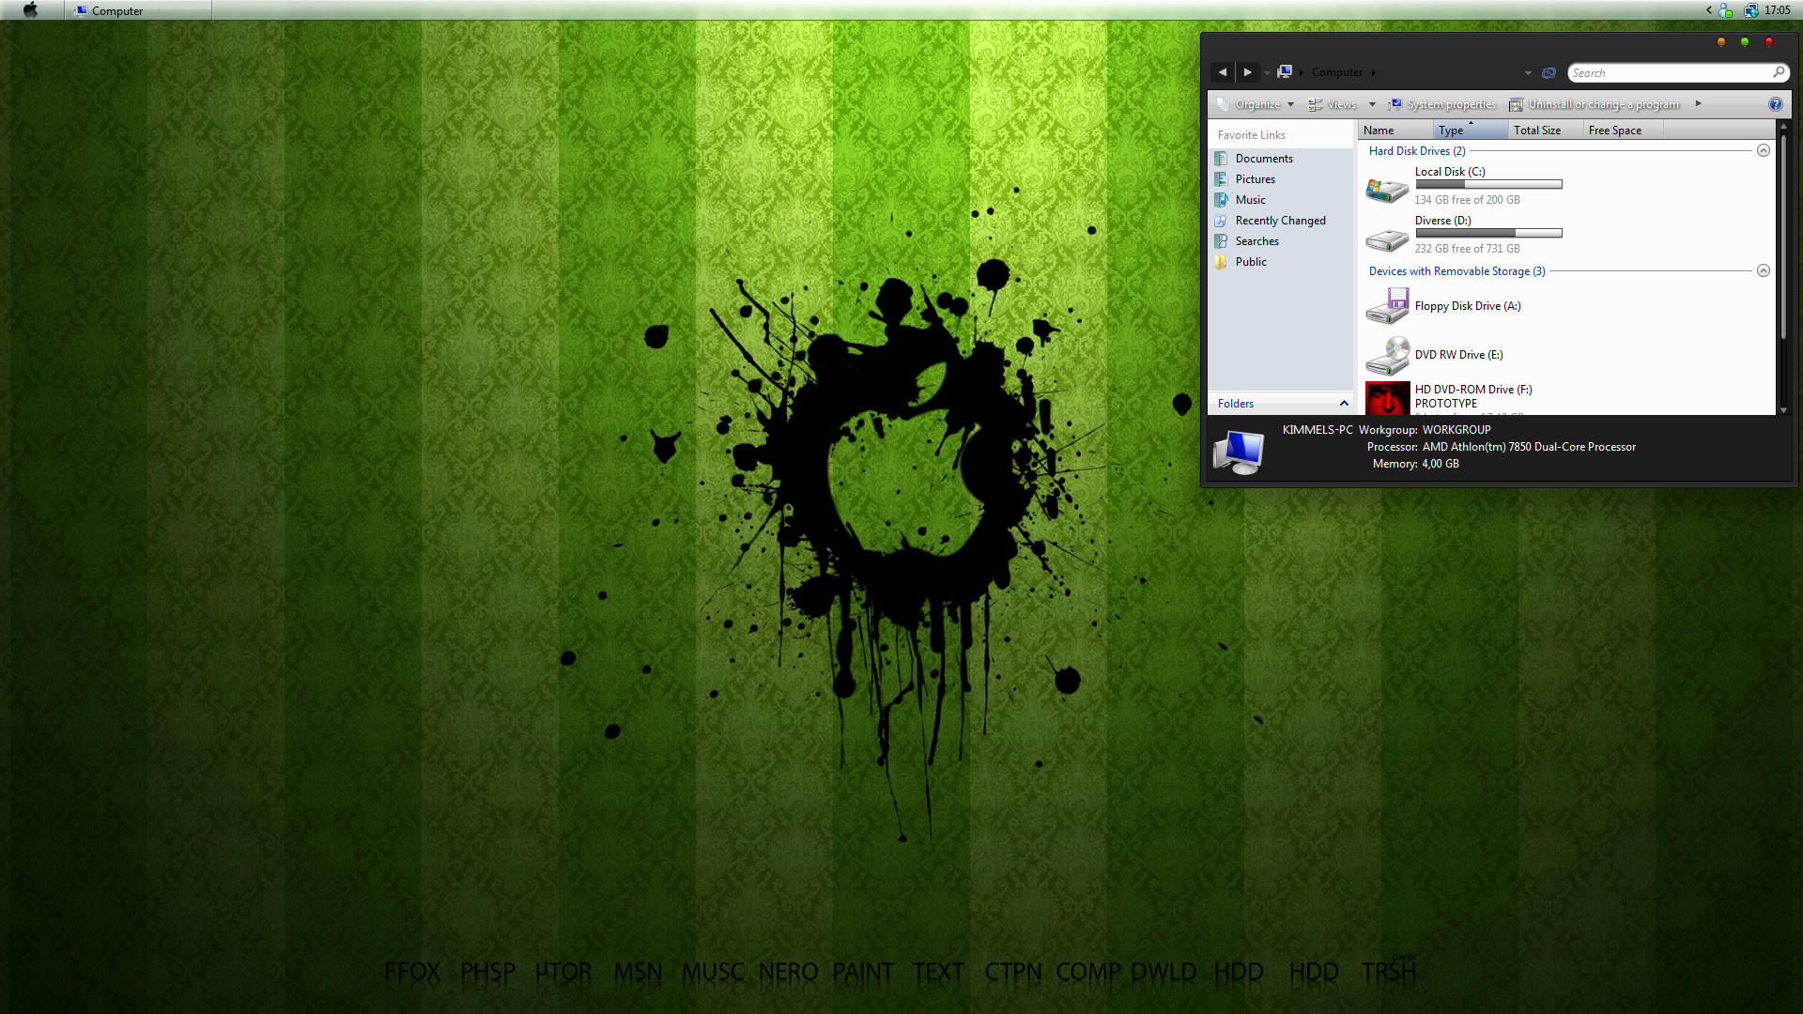Viewport: 1803px width, 1014px height.
Task: Refresh the Computer view
Action: click(1549, 72)
